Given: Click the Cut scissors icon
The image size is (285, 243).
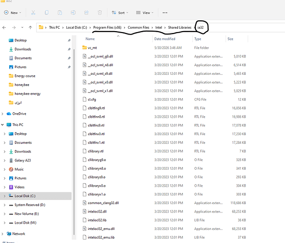Looking at the screenshot, I should tap(33, 13).
